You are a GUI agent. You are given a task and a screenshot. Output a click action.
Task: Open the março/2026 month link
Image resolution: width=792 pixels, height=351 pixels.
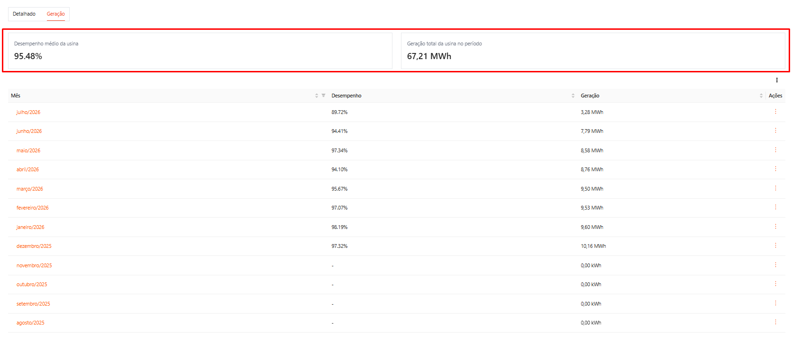(x=30, y=189)
